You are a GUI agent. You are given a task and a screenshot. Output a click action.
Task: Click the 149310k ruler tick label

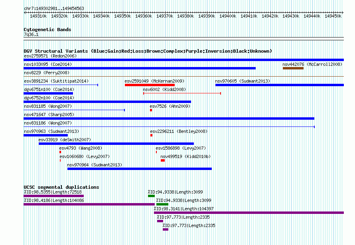tap(38, 16)
